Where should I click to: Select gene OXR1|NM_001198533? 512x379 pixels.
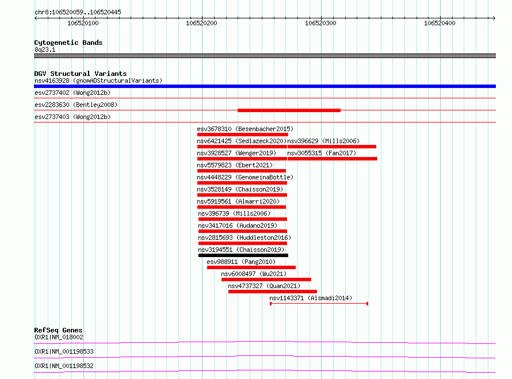pos(64,351)
